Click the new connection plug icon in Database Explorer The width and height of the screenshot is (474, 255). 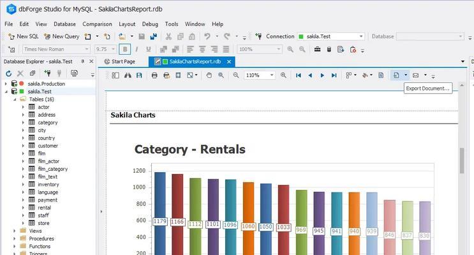coord(47,73)
